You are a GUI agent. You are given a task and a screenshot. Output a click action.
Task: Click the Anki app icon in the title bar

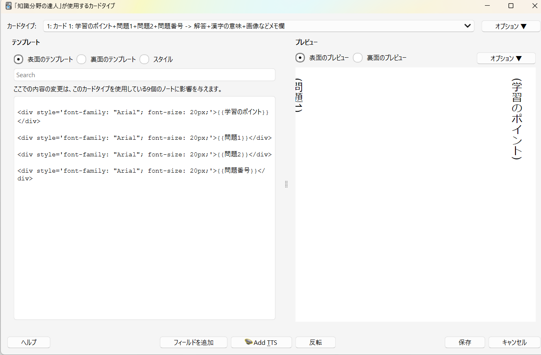(9, 6)
